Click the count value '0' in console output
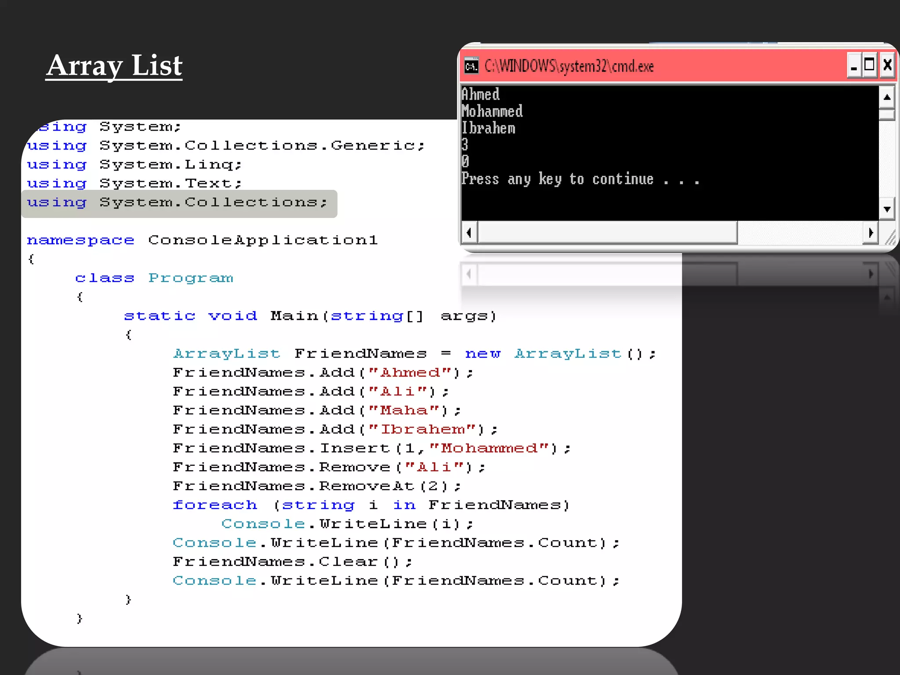The width and height of the screenshot is (900, 675). click(465, 161)
